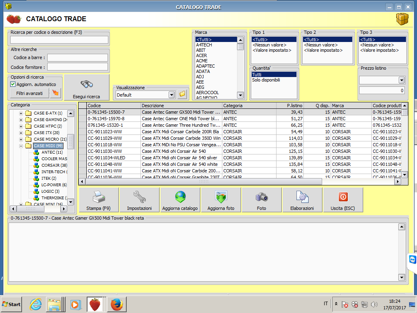
Task: Click the binoculars Esegui ricerca button
Action: [86, 87]
